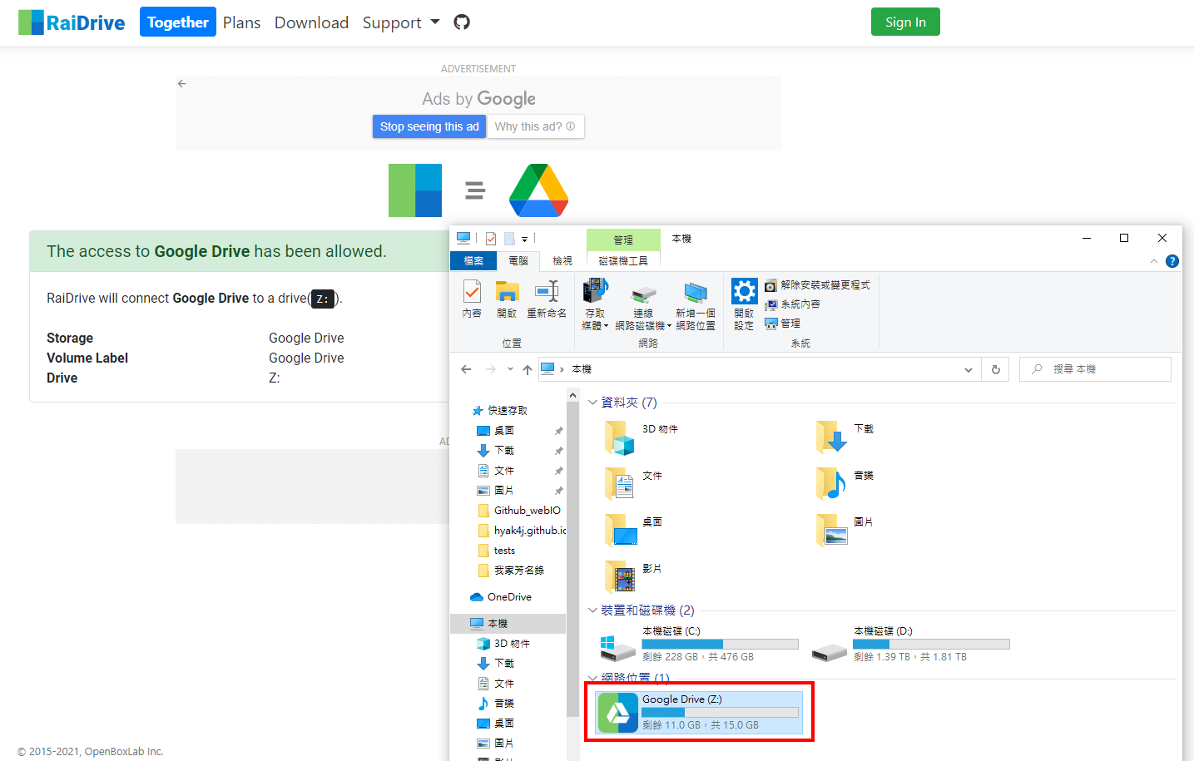Viewport: 1194px width, 761px height.
Task: Open the 3D 物件 folder in the main pane
Action: [x=642, y=437]
